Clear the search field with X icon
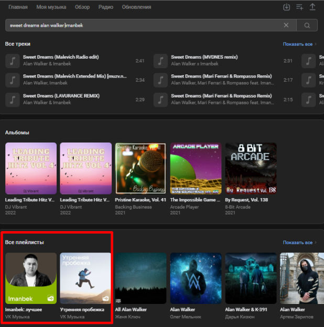 pos(286,25)
